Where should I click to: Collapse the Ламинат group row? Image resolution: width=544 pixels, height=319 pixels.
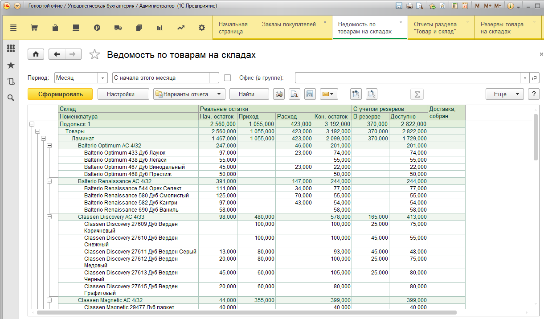point(44,139)
